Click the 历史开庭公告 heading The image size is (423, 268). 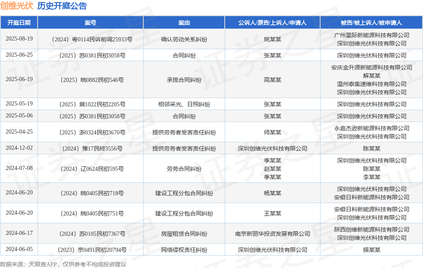[62, 6]
